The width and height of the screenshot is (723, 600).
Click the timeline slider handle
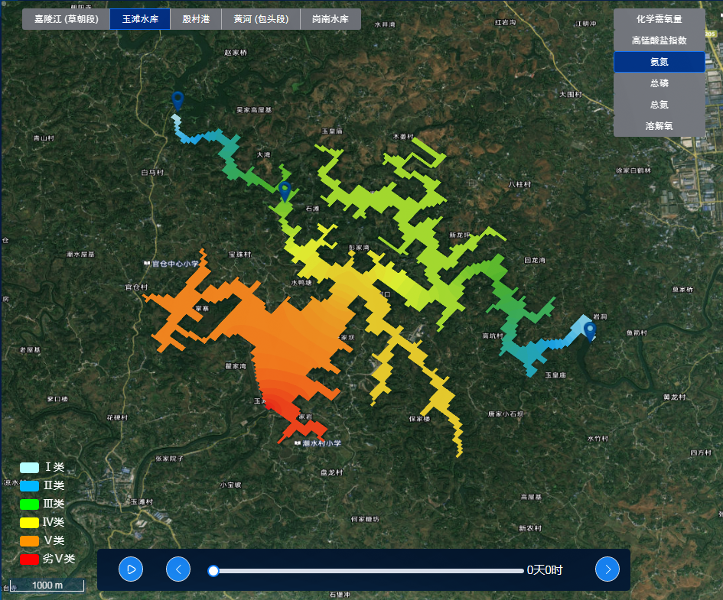[x=213, y=570]
